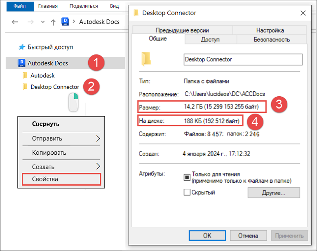Viewport: 317px width, 251px height.
Task: Click the Back navigation arrow in Explorer
Action: [x=15, y=22]
